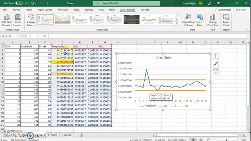Click the Comments button
This screenshot has height=141, width=251.
[x=223, y=9]
